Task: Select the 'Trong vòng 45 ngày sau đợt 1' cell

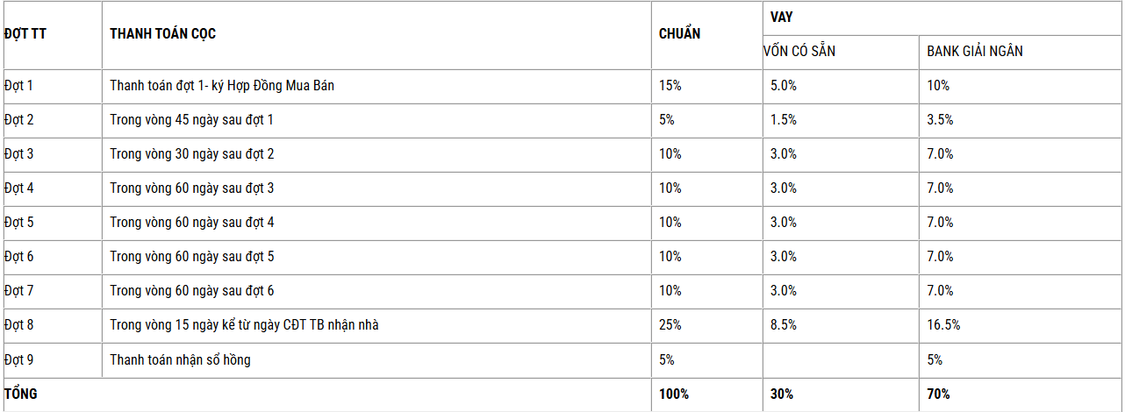Action: click(192, 120)
